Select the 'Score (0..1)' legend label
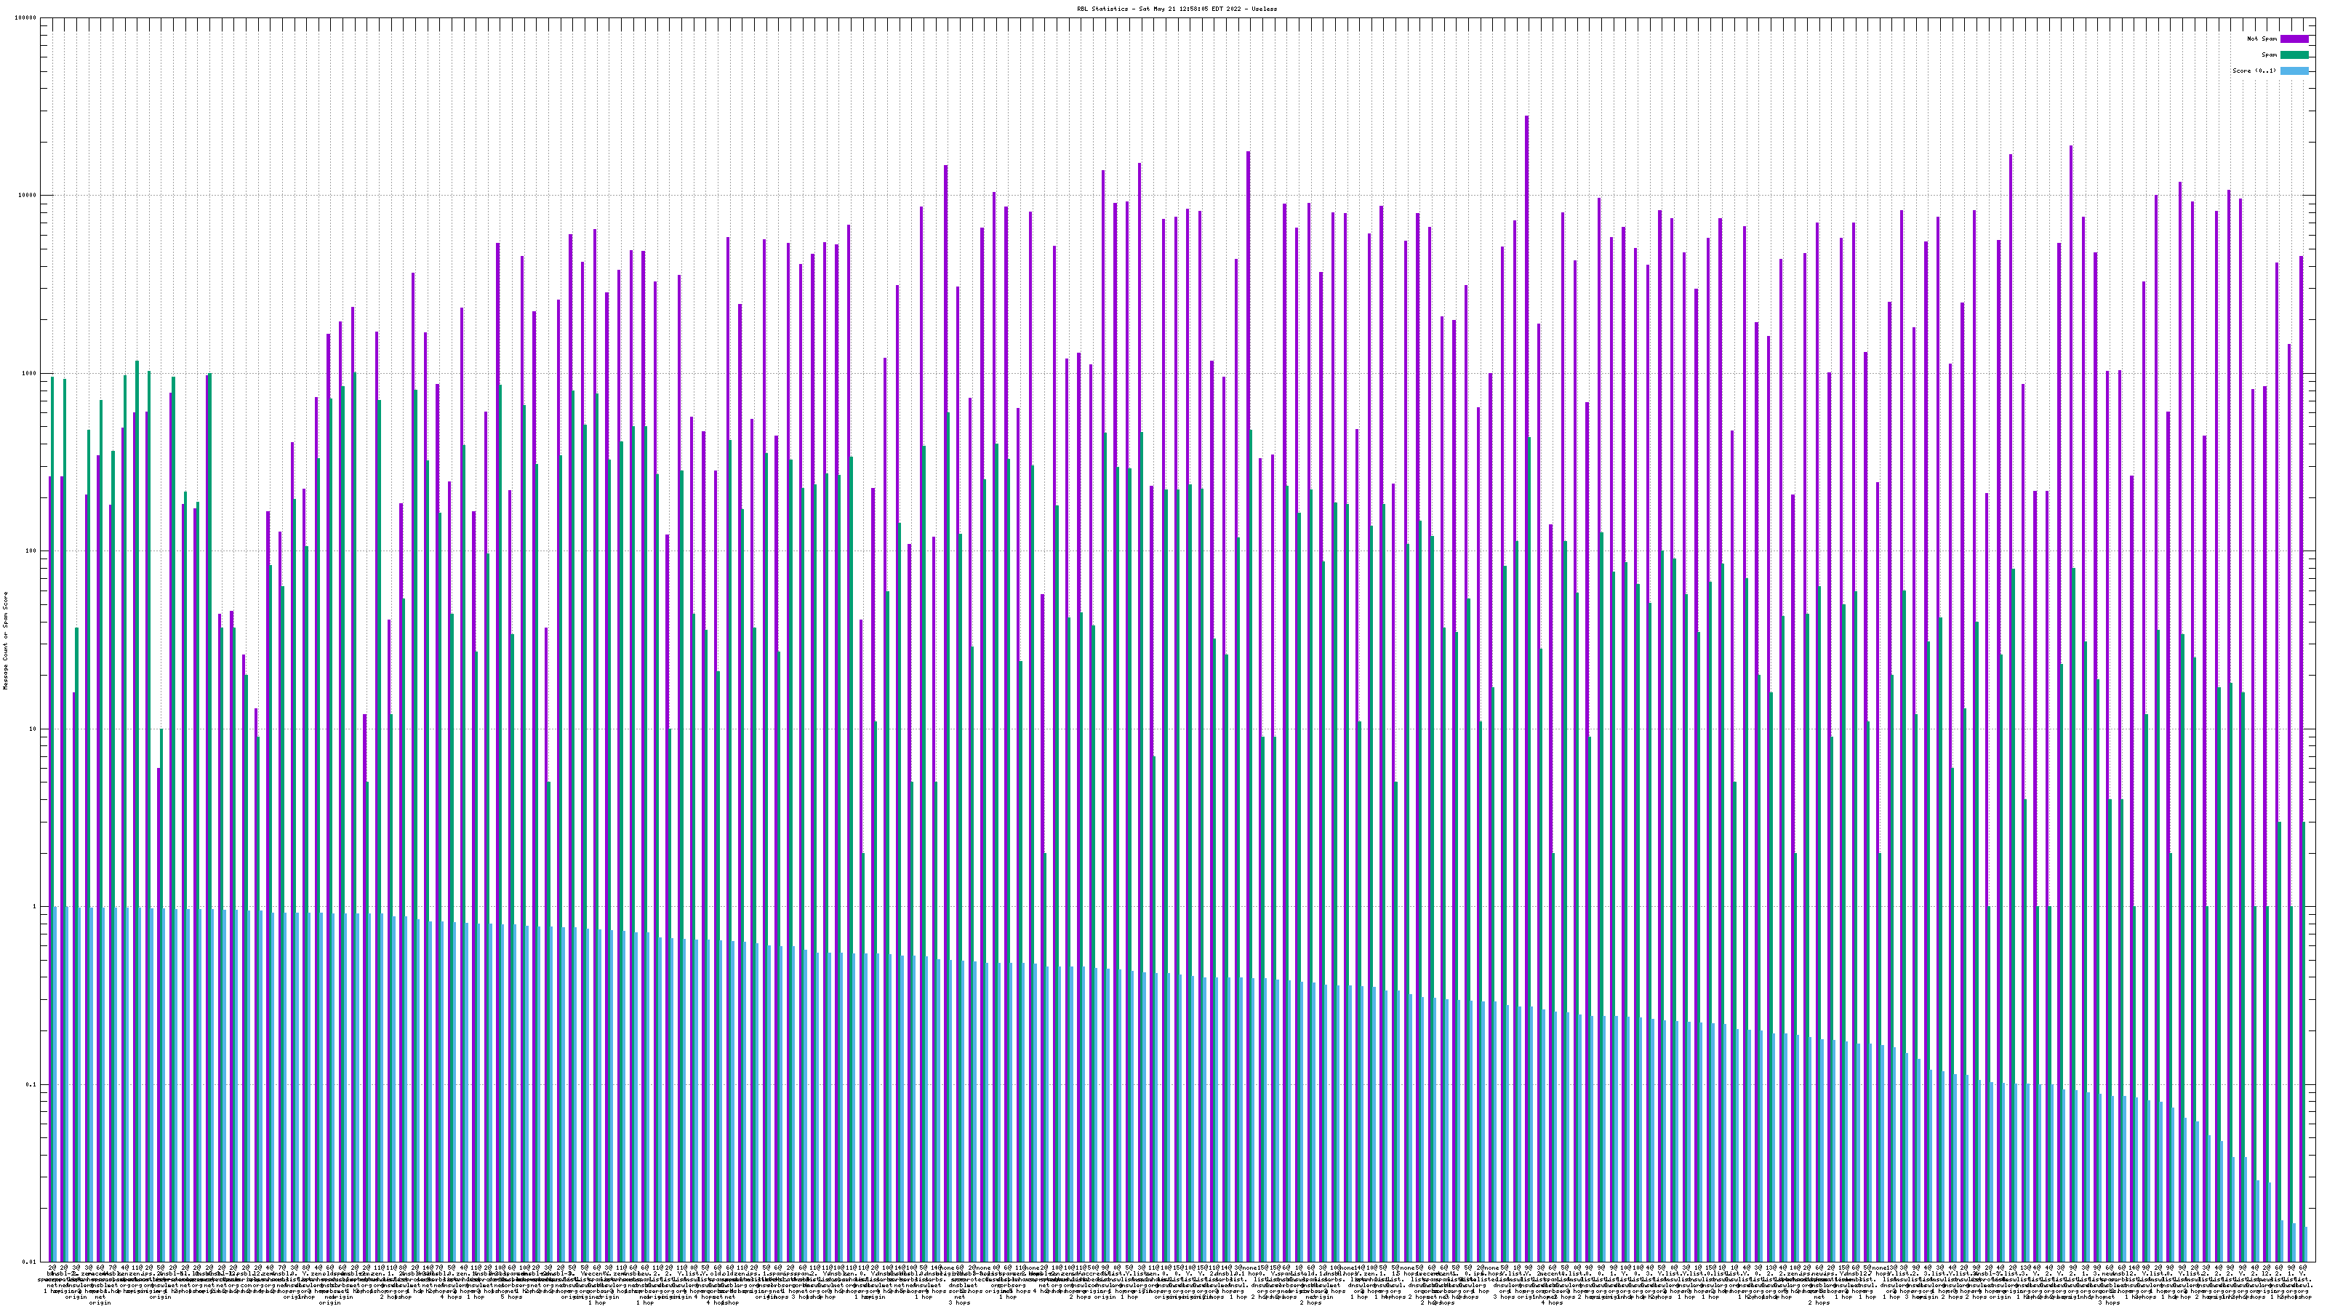The width and height of the screenshot is (2327, 1309). point(2255,71)
